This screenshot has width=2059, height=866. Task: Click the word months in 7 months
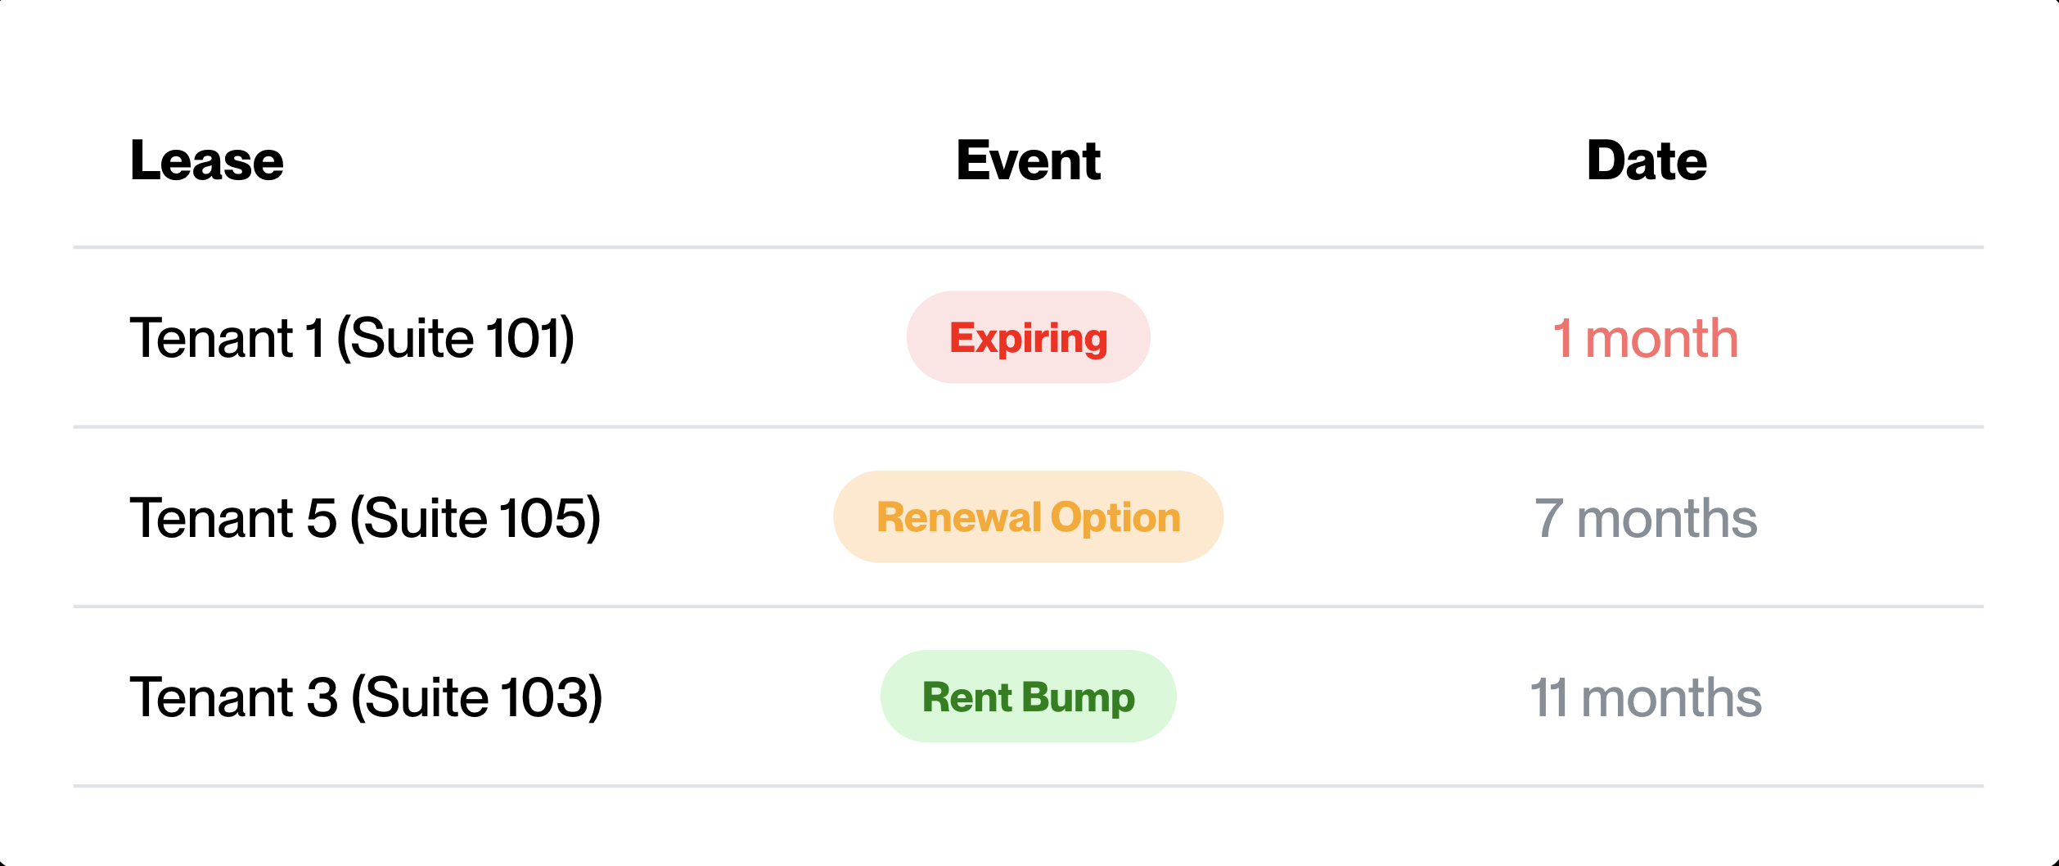[1667, 519]
